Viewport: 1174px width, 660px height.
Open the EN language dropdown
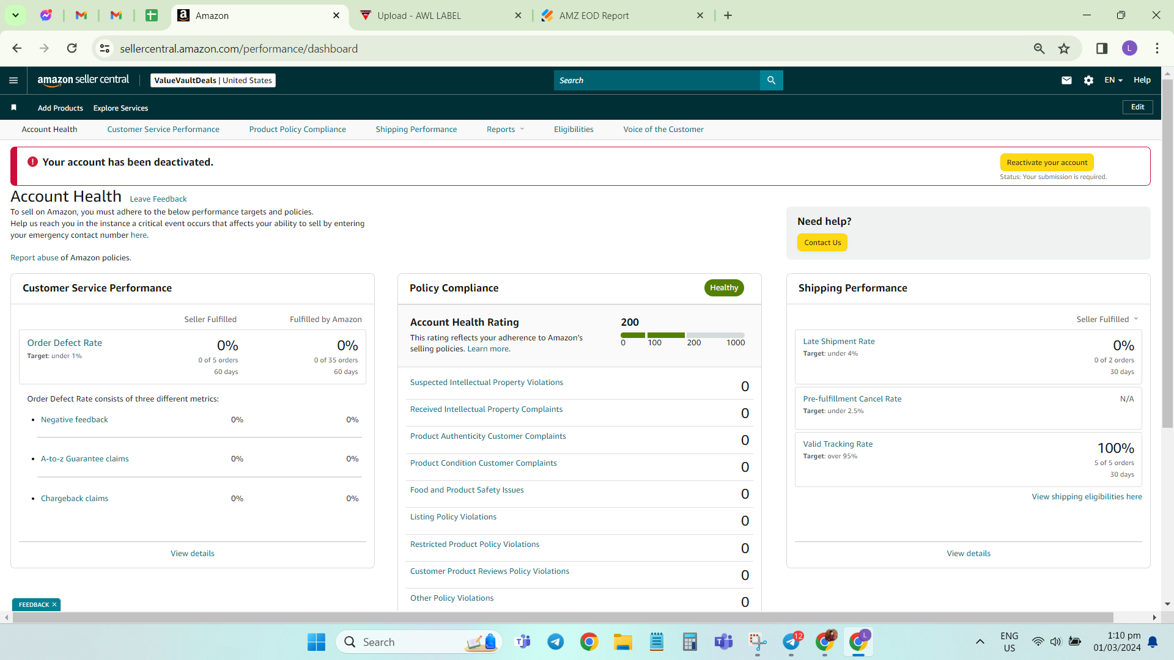click(x=1113, y=80)
